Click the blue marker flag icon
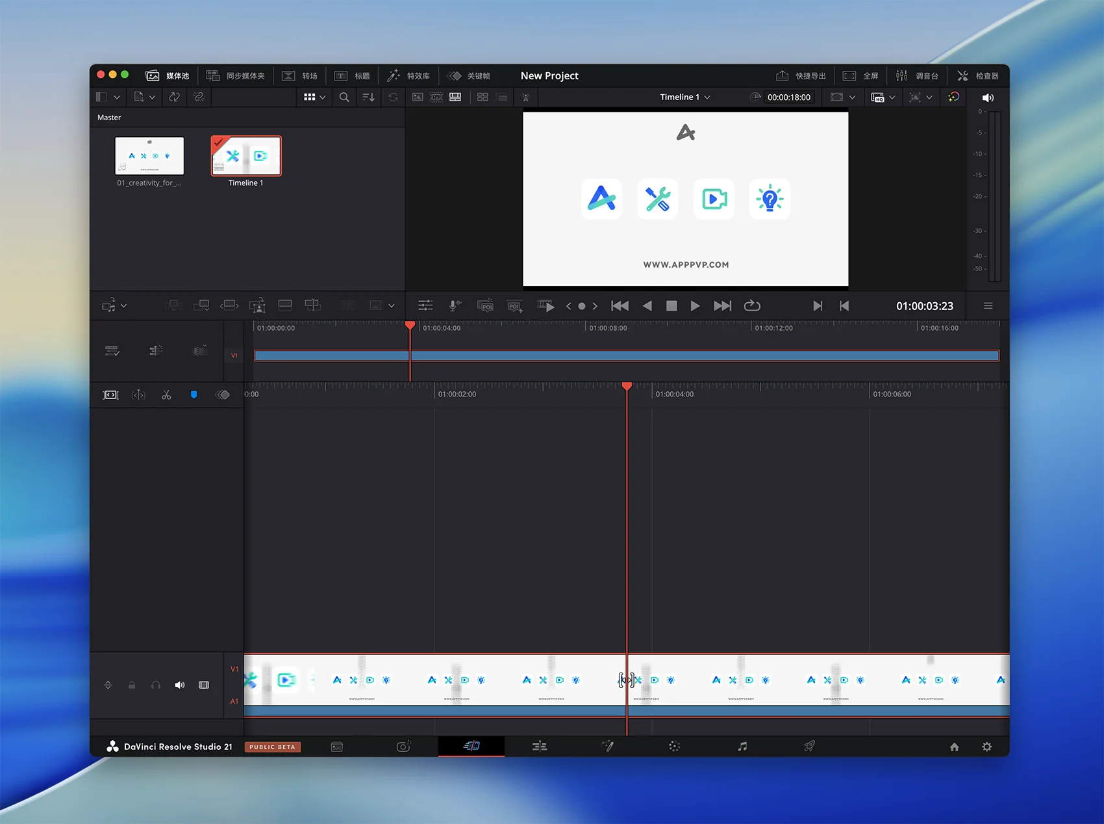The height and width of the screenshot is (824, 1104). 194,395
